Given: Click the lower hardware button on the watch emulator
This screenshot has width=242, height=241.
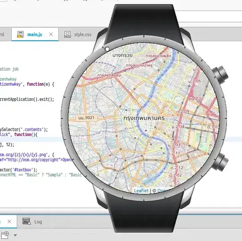Looking at the screenshot, I should (220, 162).
